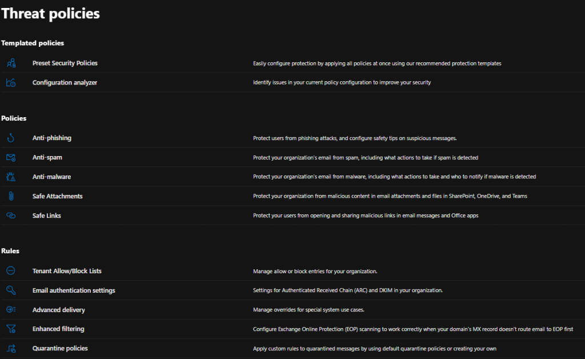Click the Quarantine policies icon
The height and width of the screenshot is (359, 585).
pos(11,348)
